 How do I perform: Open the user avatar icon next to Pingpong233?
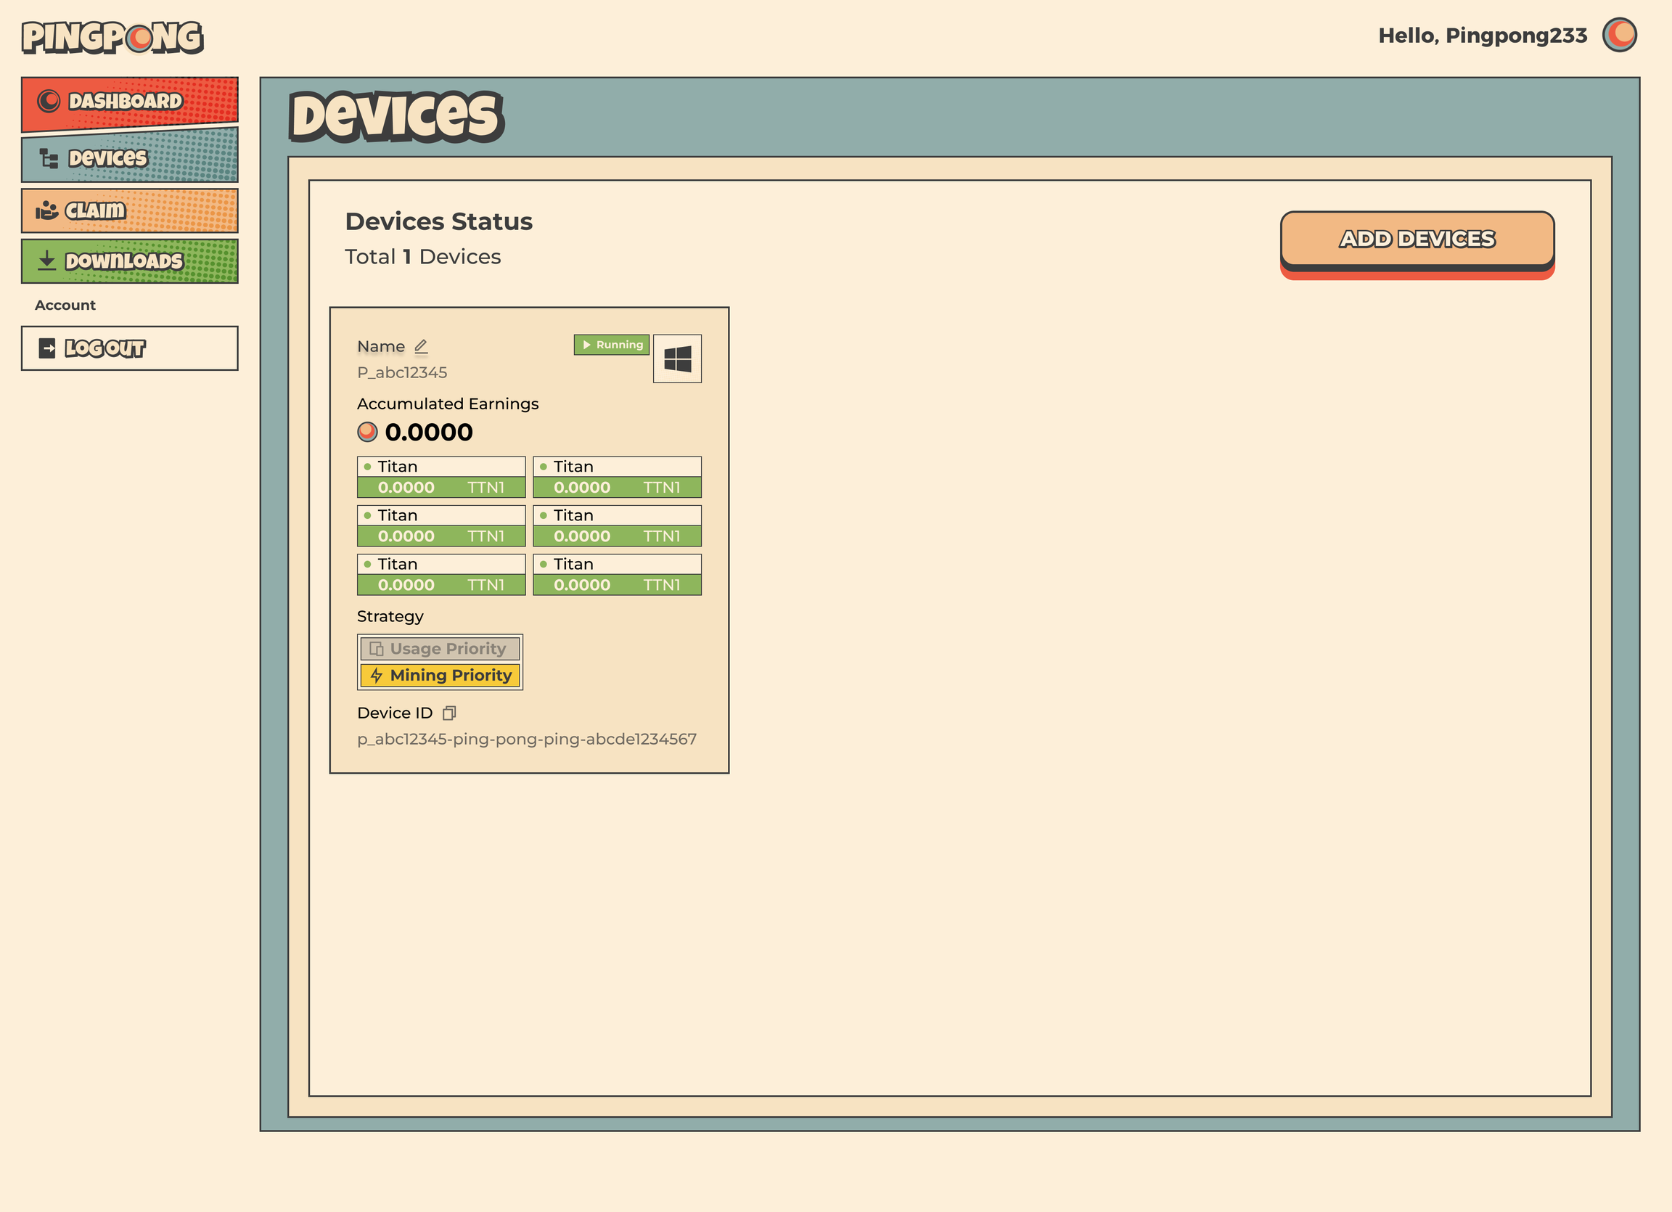(x=1620, y=35)
